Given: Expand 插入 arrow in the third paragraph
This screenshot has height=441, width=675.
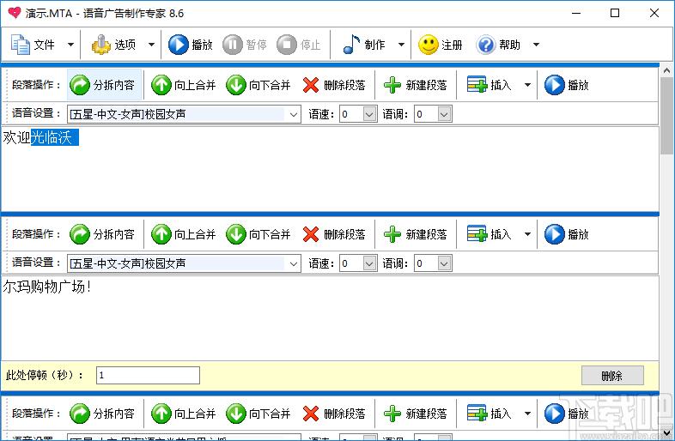Looking at the screenshot, I should 528,414.
